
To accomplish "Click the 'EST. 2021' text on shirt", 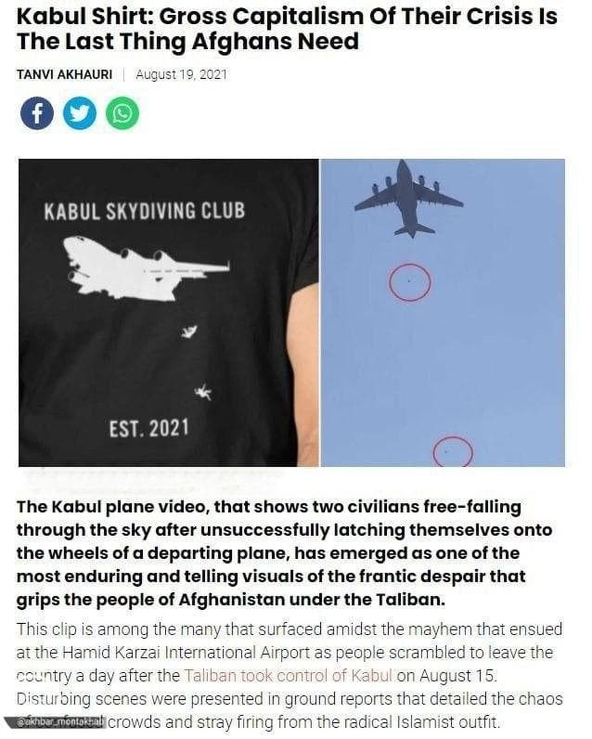I will point(149,428).
